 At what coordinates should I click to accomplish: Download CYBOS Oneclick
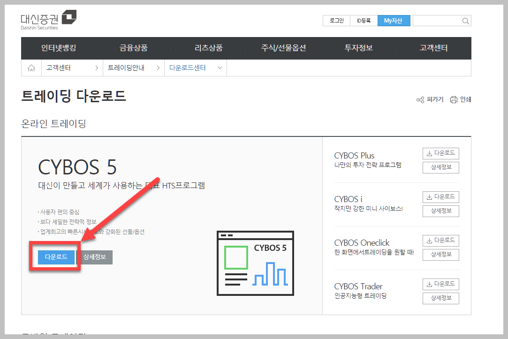440,241
